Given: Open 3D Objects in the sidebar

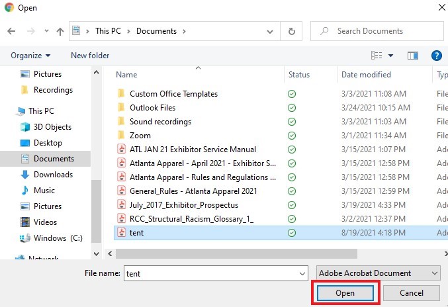Looking at the screenshot, I should point(52,127).
